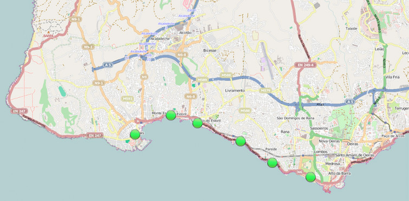Click the São Domingos de Rana label
409x201 pixels.
click(295, 118)
